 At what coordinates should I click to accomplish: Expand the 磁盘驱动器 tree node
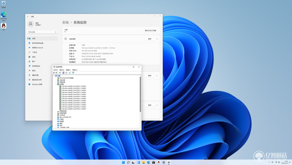click(x=56, y=111)
